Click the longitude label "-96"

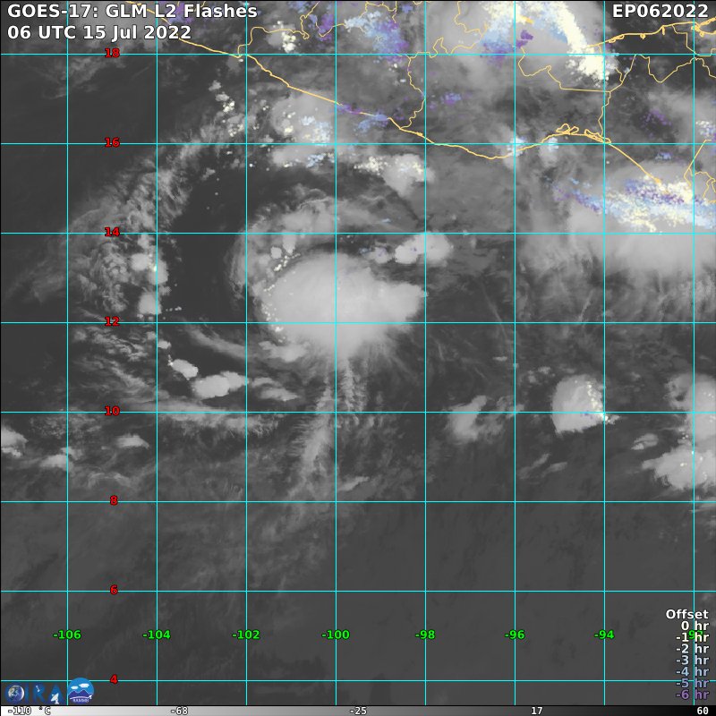515,635
